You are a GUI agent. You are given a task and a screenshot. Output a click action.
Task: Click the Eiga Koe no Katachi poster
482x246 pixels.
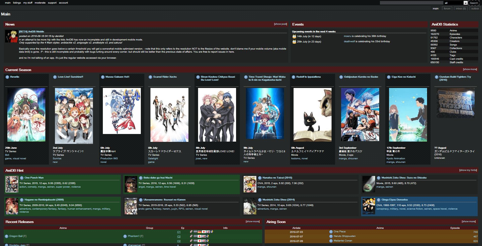point(408,115)
